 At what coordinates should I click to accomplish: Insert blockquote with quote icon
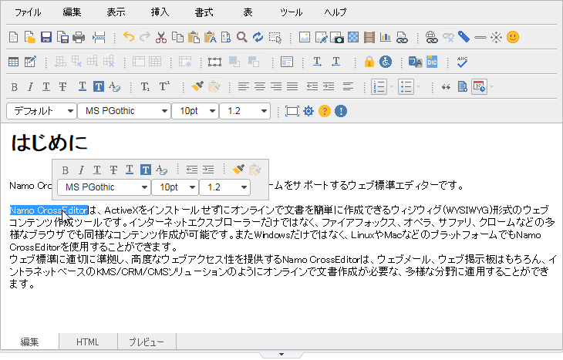click(446, 86)
